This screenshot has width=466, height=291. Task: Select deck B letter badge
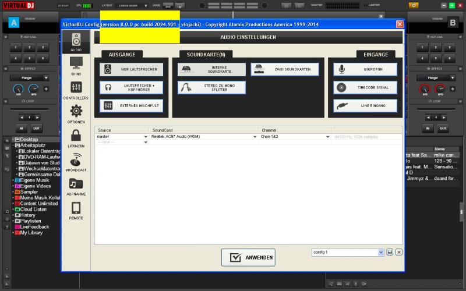coord(453,23)
